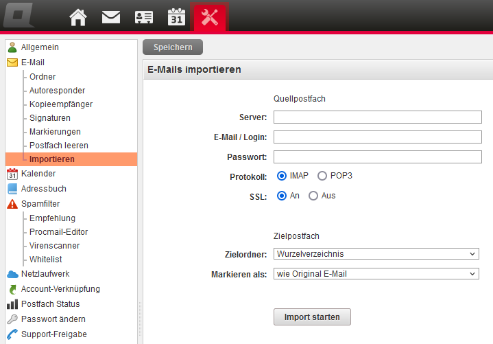Open the Home icon in top bar
The height and width of the screenshot is (344, 493).
78,18
